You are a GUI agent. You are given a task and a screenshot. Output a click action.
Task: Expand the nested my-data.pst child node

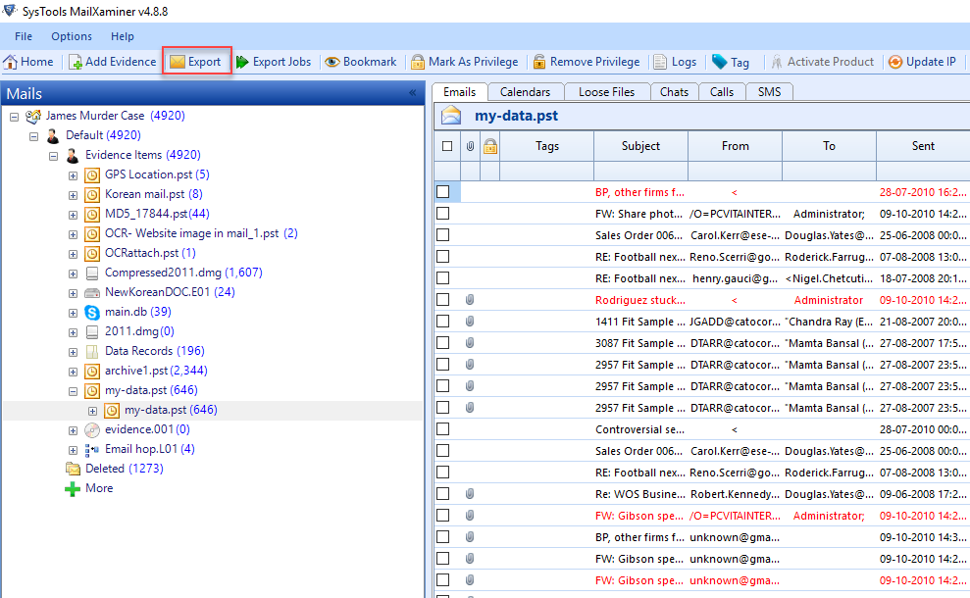pyautogui.click(x=93, y=411)
